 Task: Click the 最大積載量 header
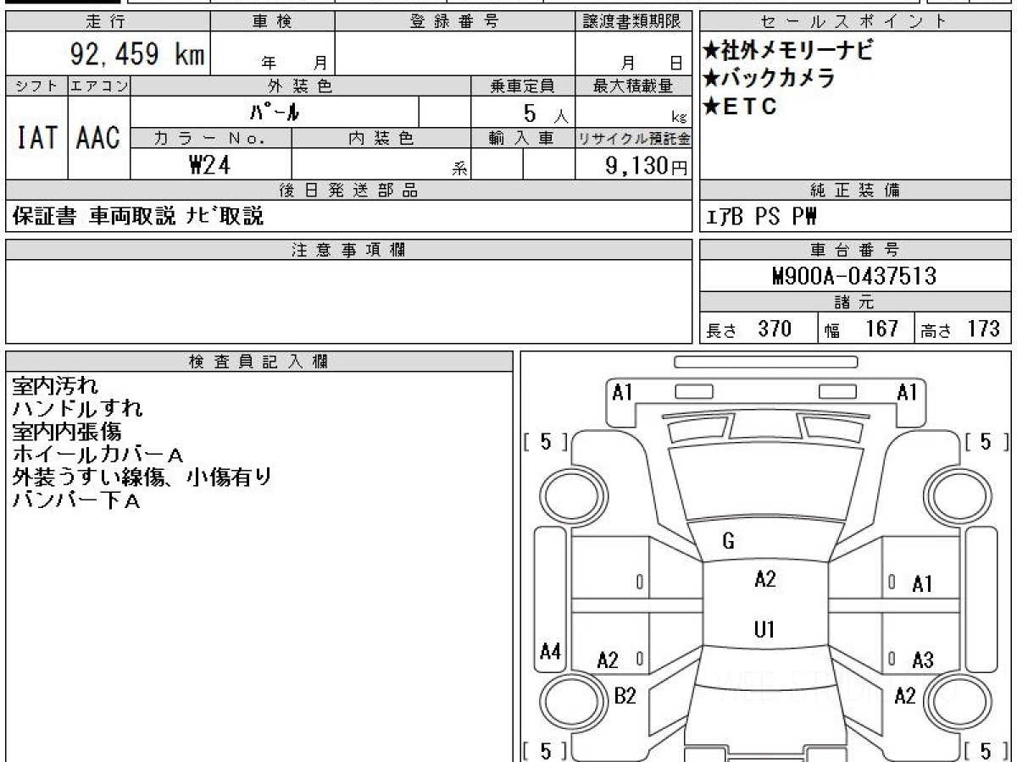pos(633,86)
